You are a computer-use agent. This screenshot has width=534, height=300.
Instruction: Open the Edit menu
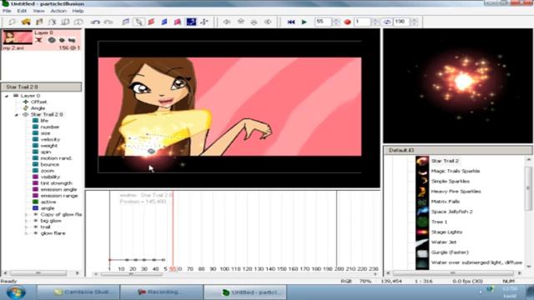pyautogui.click(x=22, y=11)
